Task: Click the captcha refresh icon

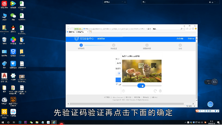Action: point(155,91)
